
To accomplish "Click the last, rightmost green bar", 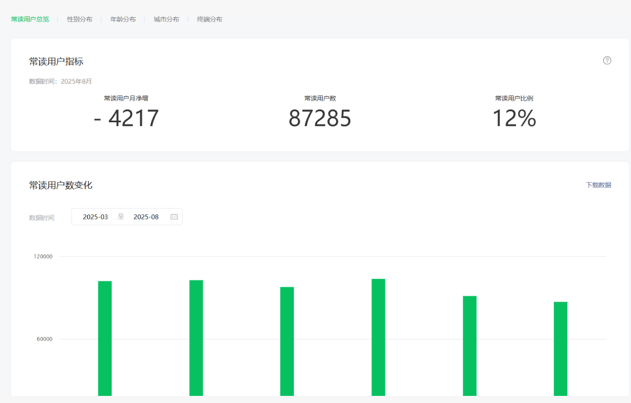I will click(x=561, y=348).
